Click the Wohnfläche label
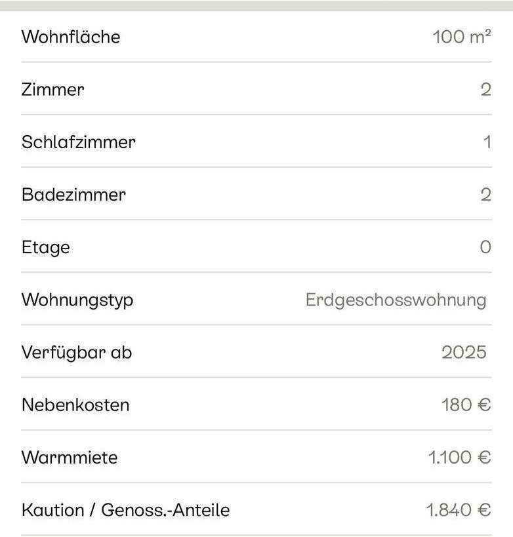Viewport: 513px width, 537px height. [x=71, y=37]
